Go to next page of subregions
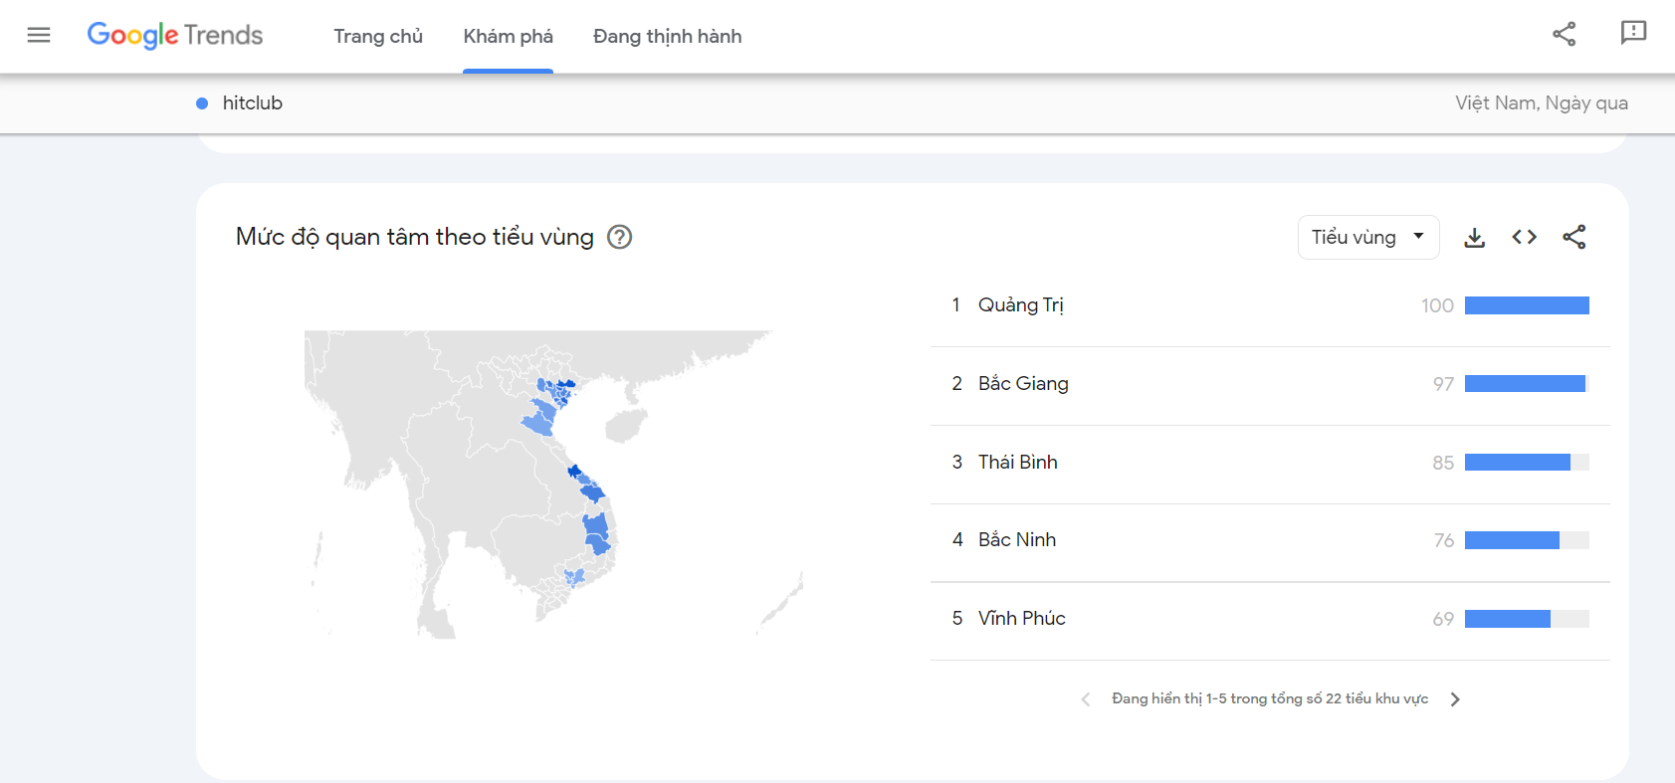 pos(1455,699)
